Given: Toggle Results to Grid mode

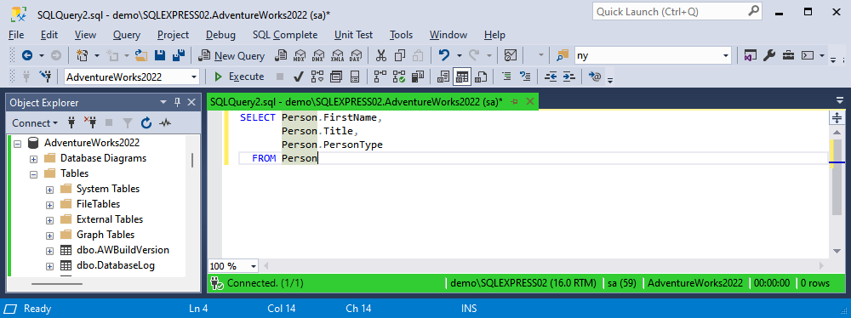Looking at the screenshot, I should (x=462, y=77).
